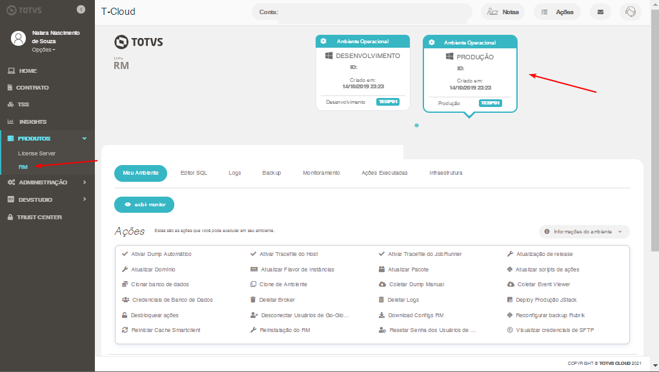The height and width of the screenshot is (372, 659).
Task: Open Visualizar credenciais de SFTP link
Action: point(556,330)
